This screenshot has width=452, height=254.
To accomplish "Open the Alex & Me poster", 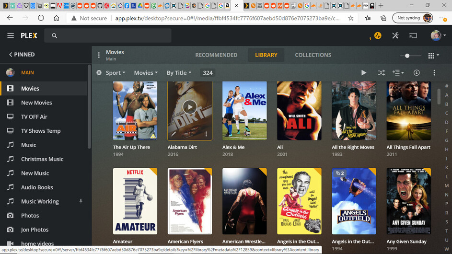I will click(x=244, y=111).
